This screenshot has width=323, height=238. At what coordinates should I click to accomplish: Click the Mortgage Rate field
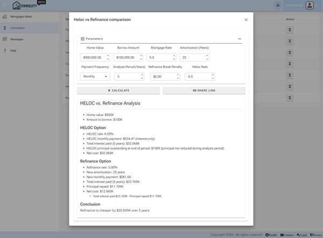click(158, 57)
